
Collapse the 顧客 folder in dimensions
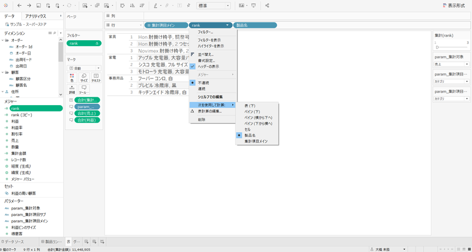click(3, 72)
